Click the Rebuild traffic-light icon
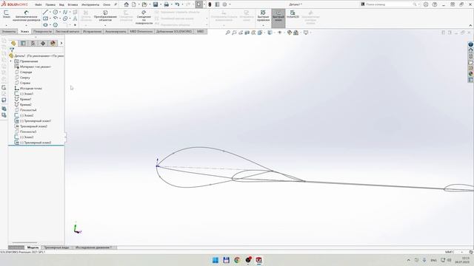This screenshot has width=474, height=266. tap(210, 4)
